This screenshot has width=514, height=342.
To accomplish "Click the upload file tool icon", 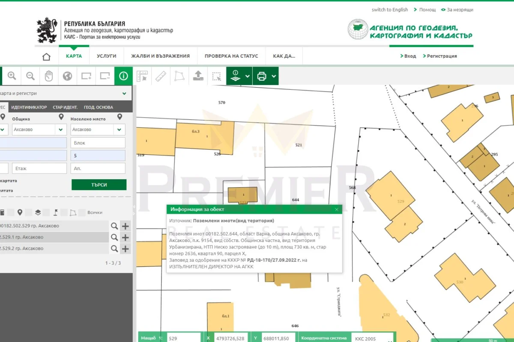I will tap(198, 76).
